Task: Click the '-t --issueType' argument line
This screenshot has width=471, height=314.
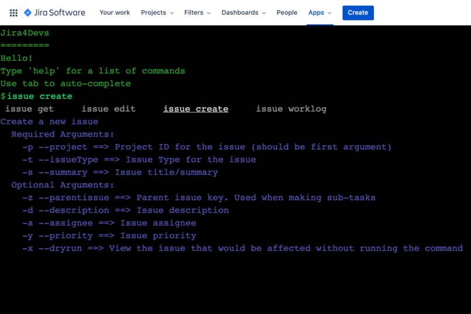Action: pyautogui.click(x=139, y=160)
